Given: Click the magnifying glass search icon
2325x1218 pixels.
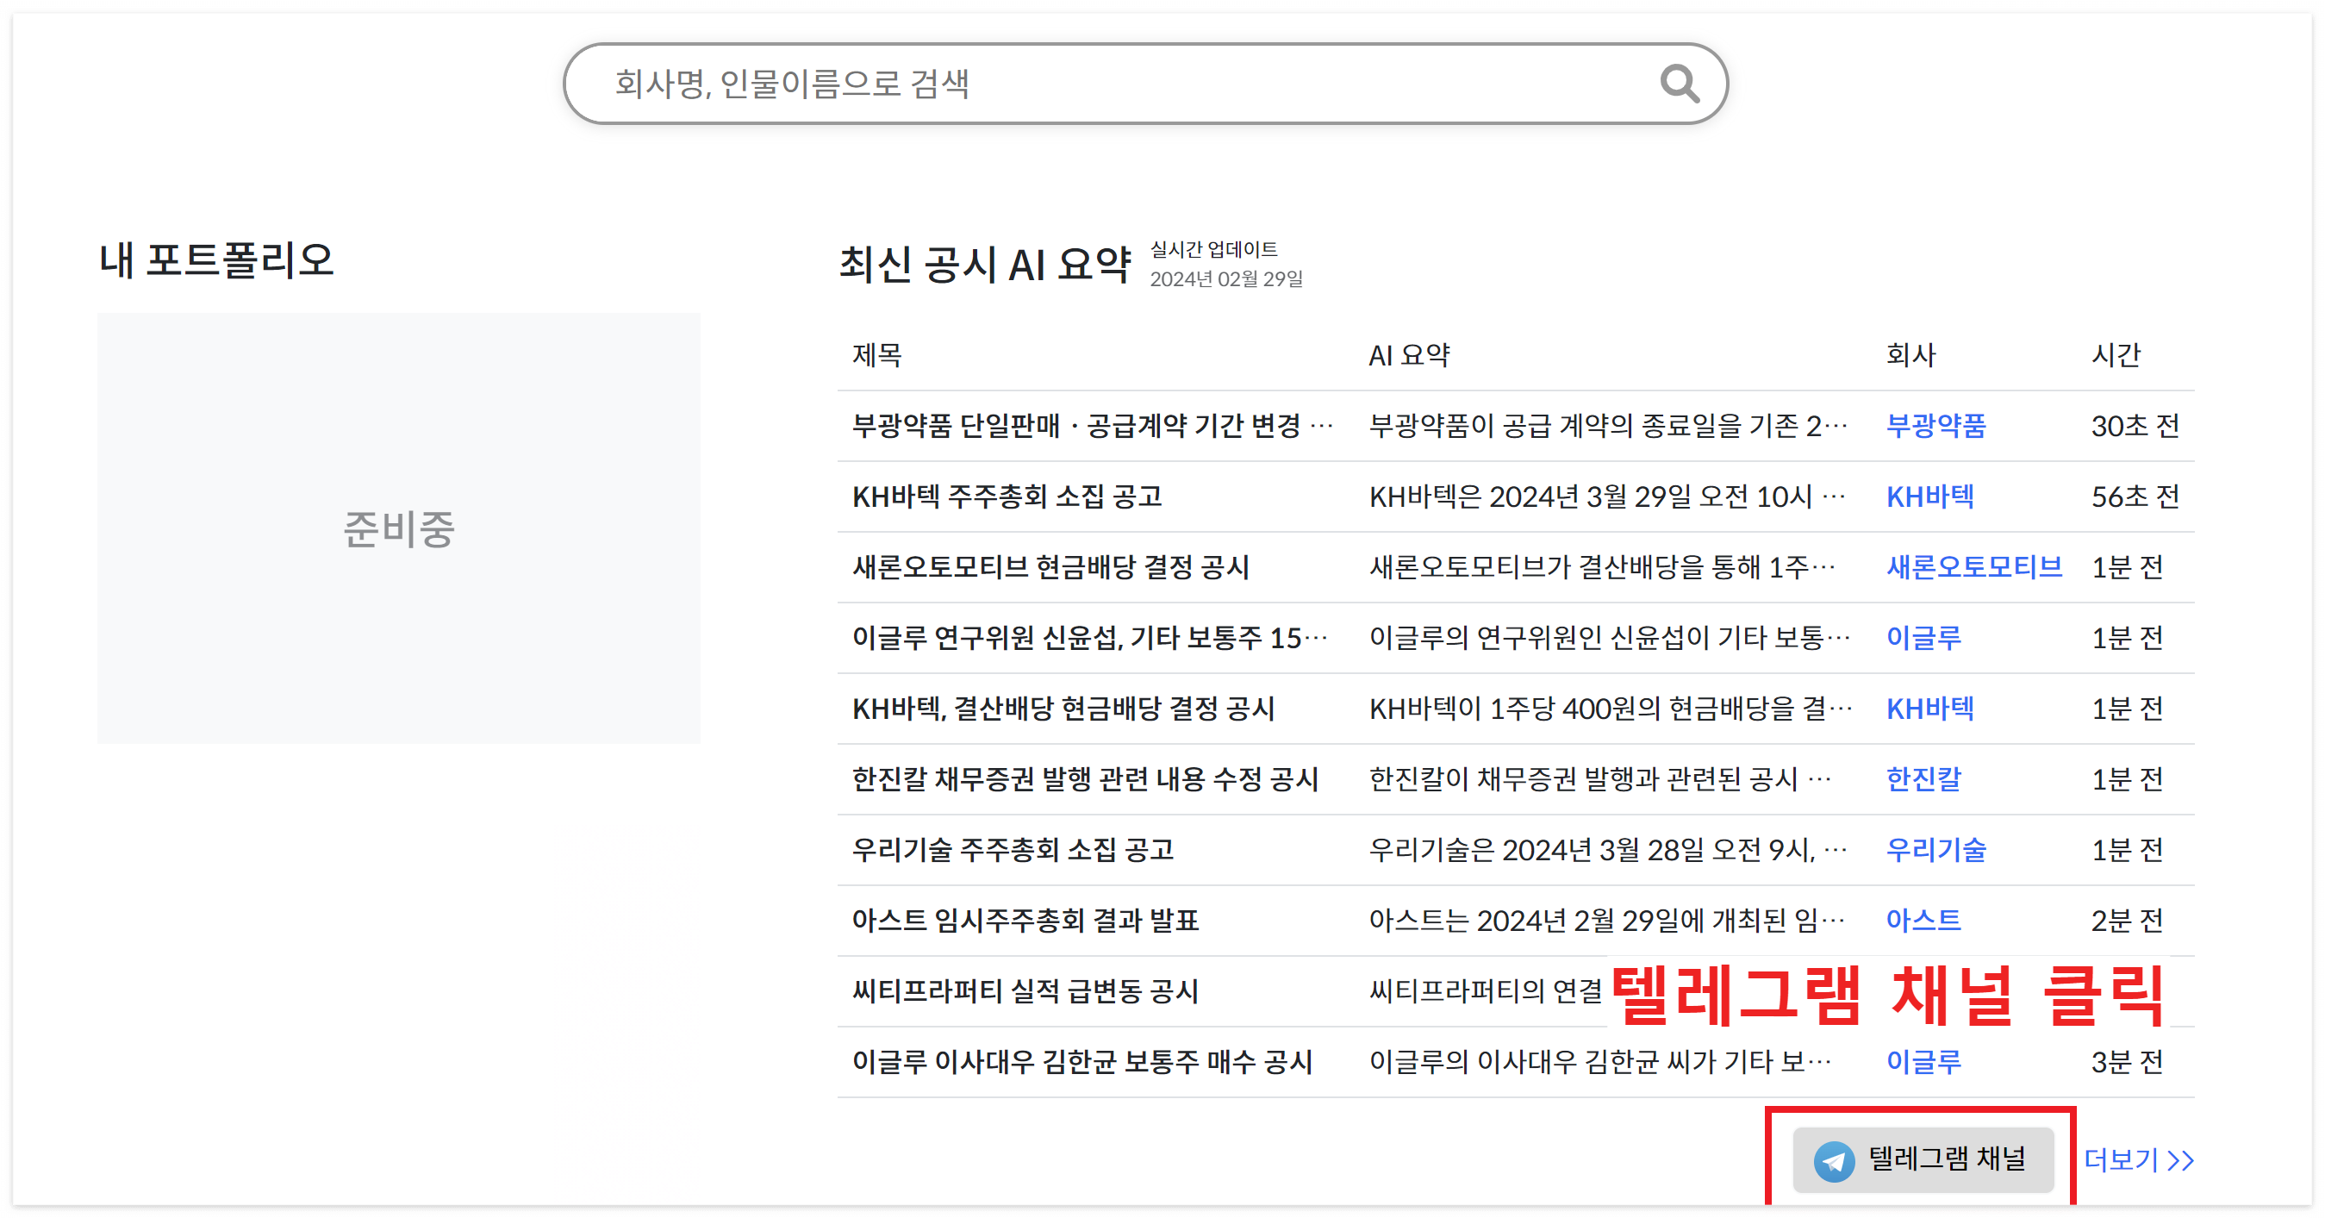Looking at the screenshot, I should click(1680, 84).
